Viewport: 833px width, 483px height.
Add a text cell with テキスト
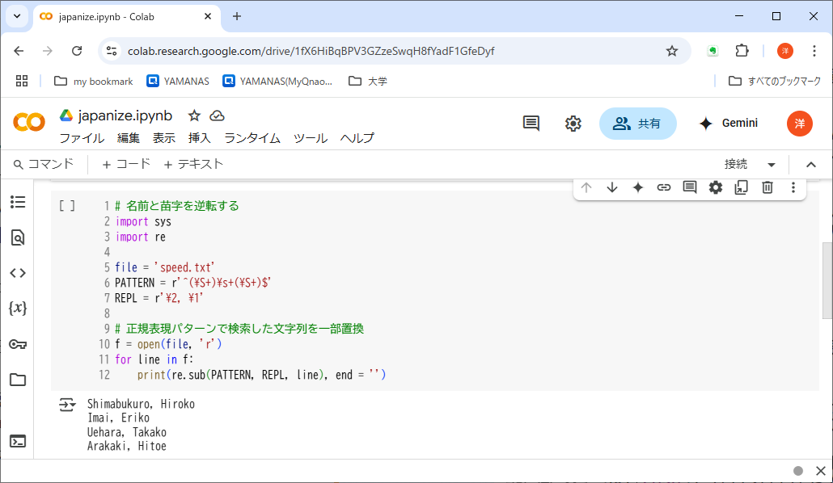pyautogui.click(x=192, y=164)
